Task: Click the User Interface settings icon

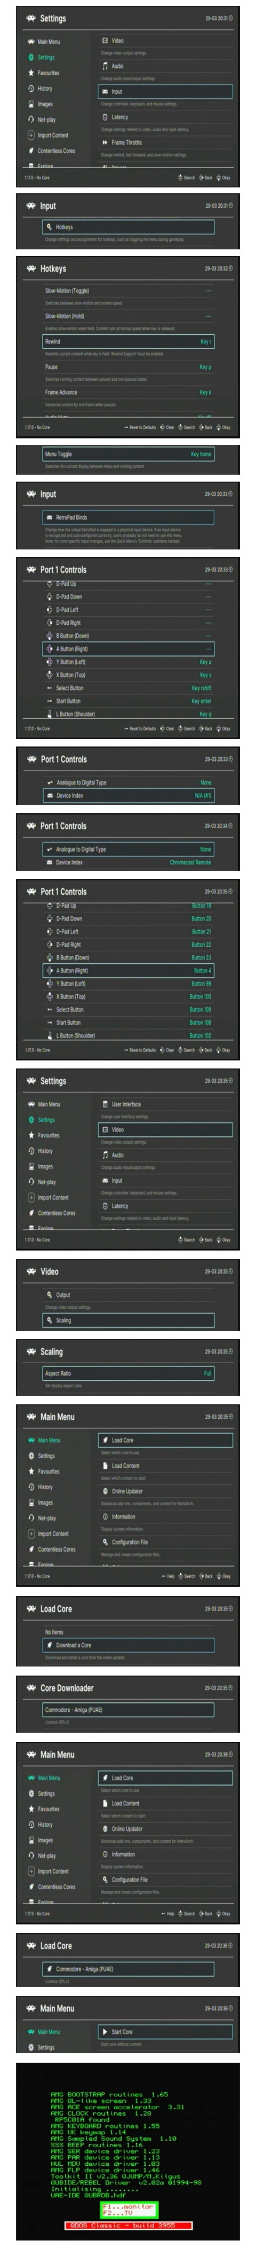Action: click(x=106, y=1104)
